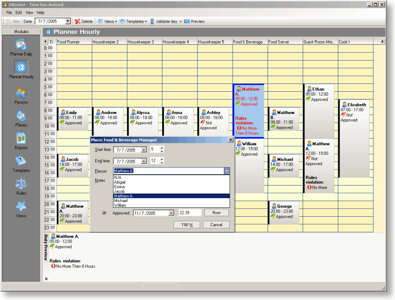Viewport: 395px width, 300px height.
Task: Open the Help menu
Action: point(41,12)
